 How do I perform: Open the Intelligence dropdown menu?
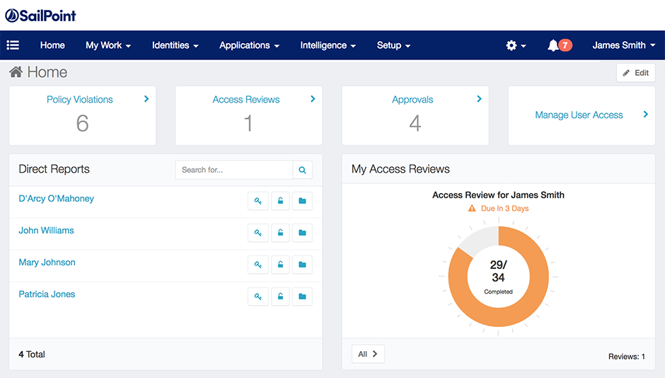coord(328,45)
